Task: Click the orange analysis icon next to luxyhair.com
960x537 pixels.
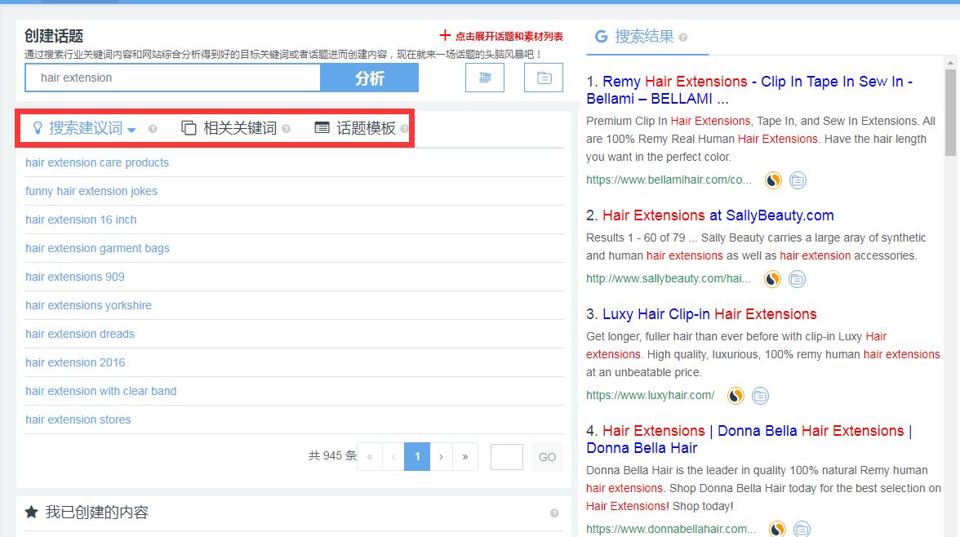Action: [x=736, y=396]
